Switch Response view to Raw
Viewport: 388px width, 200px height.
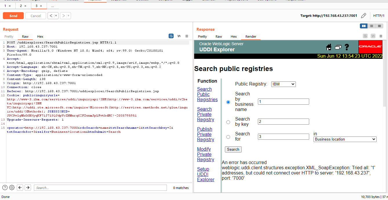click(219, 37)
